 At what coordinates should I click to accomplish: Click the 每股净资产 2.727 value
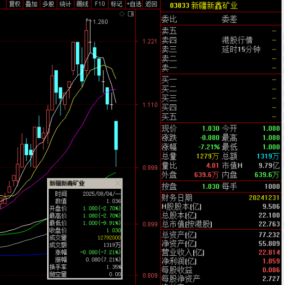(271, 279)
